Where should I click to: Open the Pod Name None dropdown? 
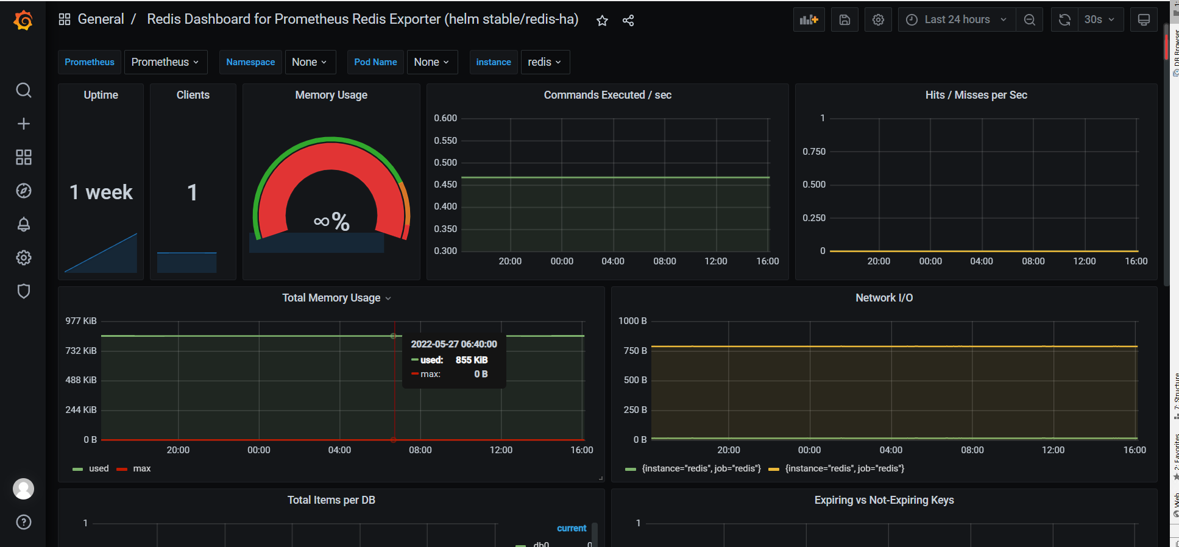432,62
